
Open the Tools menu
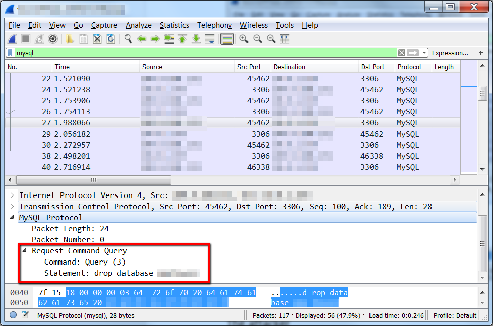[284, 25]
